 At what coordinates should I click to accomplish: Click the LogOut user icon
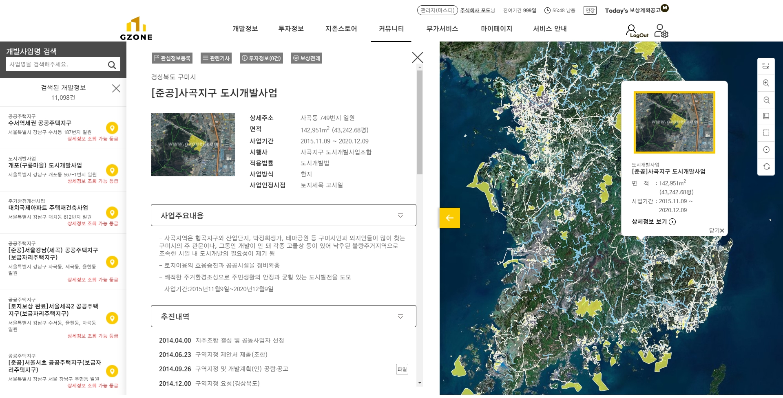(x=637, y=31)
